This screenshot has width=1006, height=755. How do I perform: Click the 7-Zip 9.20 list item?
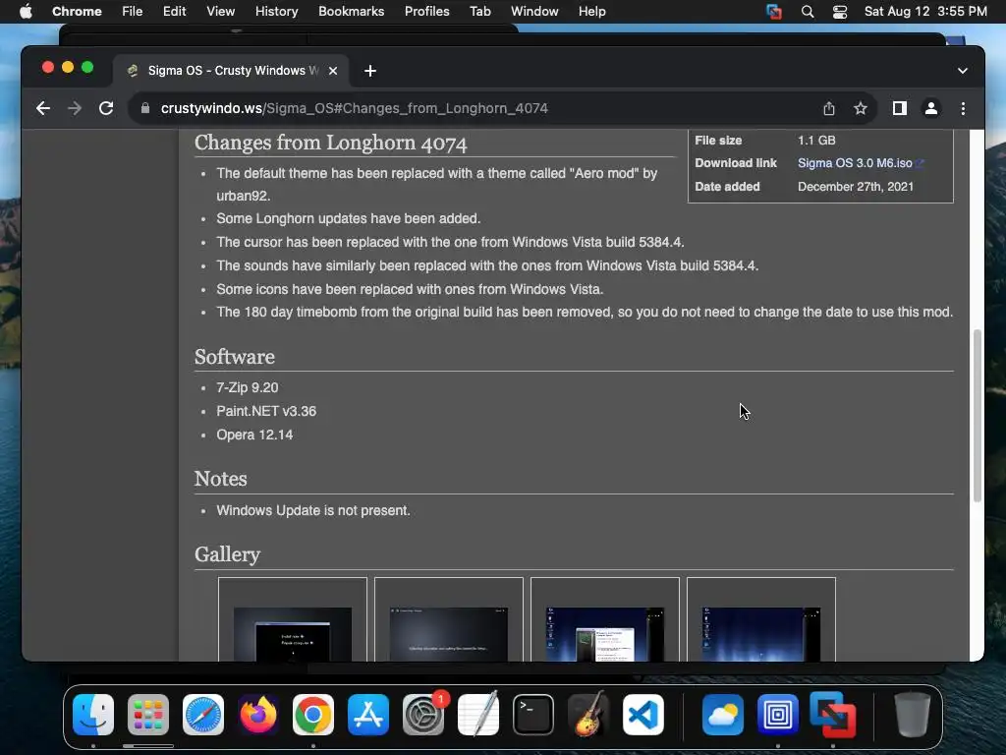coord(247,387)
